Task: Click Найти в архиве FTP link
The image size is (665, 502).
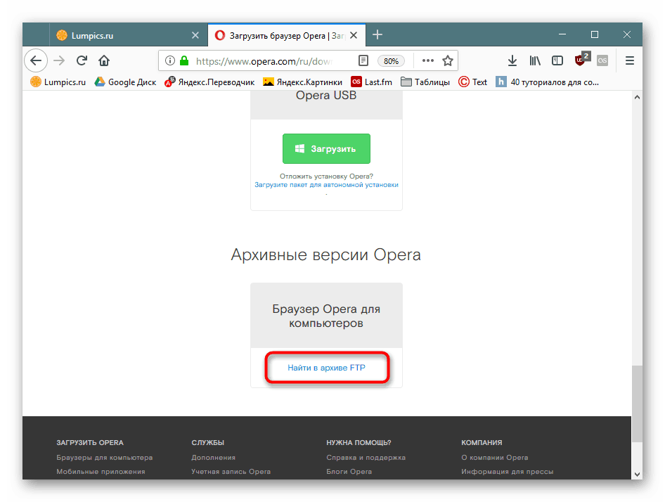Action: (x=326, y=368)
